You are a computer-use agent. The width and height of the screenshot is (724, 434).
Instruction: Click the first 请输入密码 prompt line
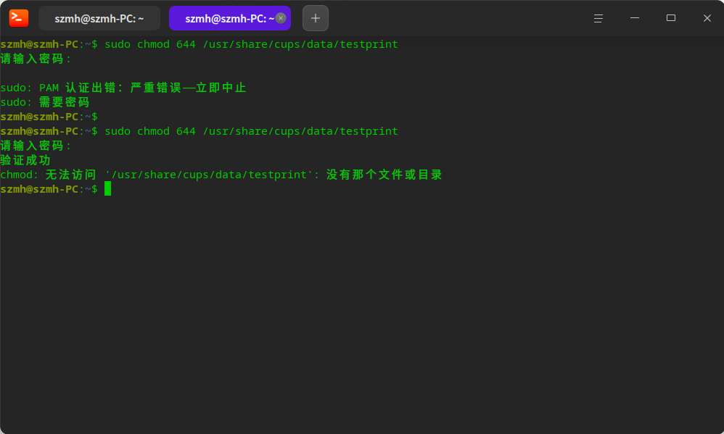[x=36, y=59]
